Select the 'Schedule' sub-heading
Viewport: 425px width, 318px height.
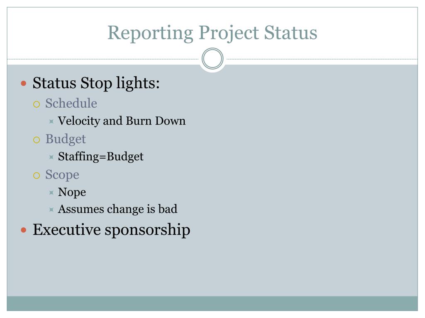(71, 103)
